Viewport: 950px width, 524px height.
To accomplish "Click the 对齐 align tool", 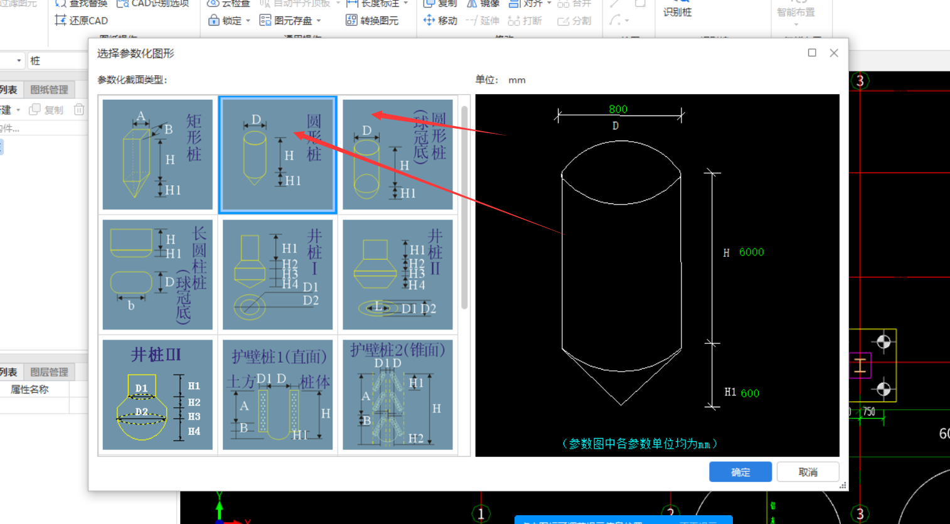I will pyautogui.click(x=526, y=3).
